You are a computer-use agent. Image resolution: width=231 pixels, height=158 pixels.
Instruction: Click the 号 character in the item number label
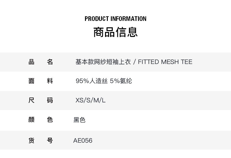50,140
